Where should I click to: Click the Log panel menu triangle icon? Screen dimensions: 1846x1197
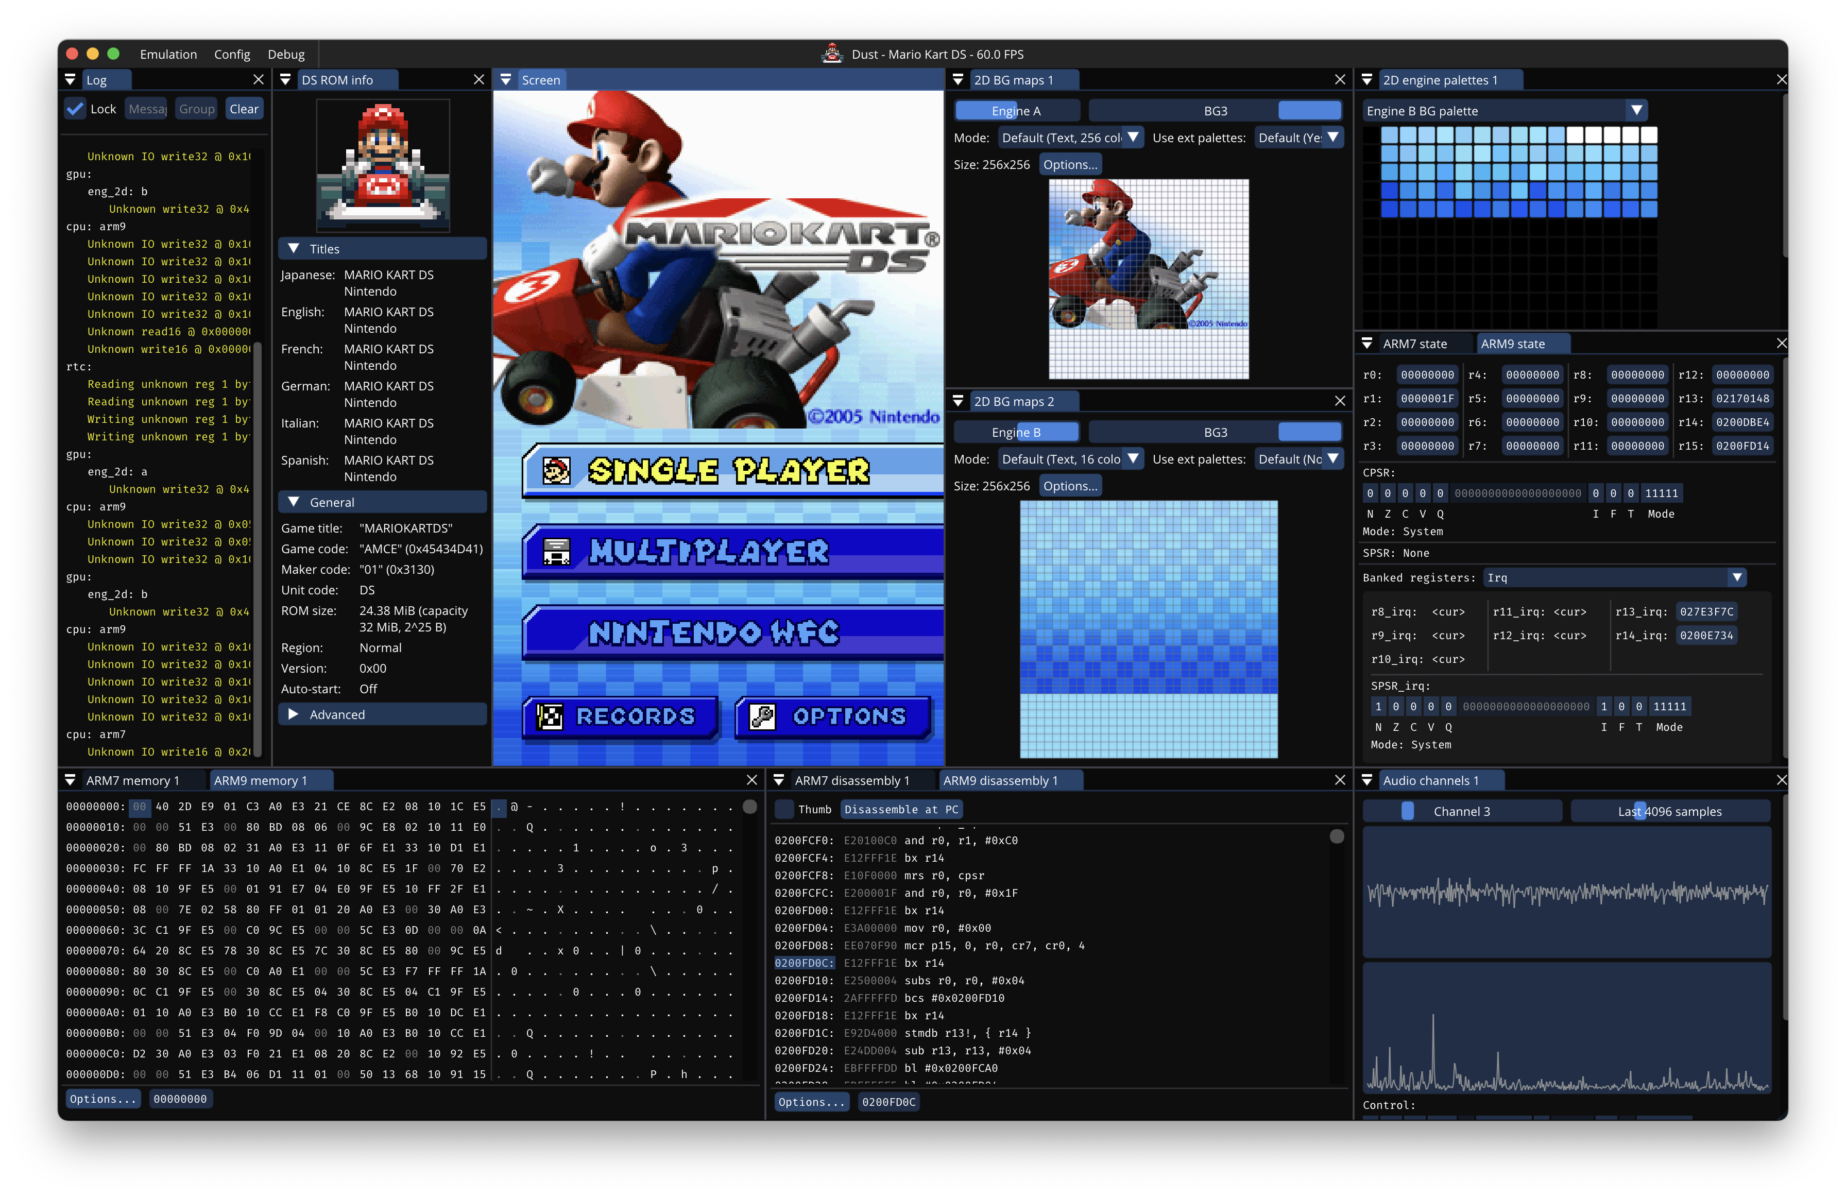click(70, 80)
